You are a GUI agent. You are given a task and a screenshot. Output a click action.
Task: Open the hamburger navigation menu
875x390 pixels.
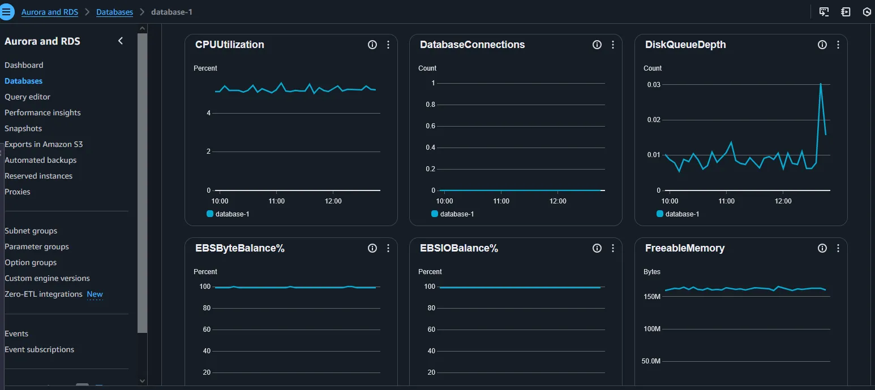(7, 11)
